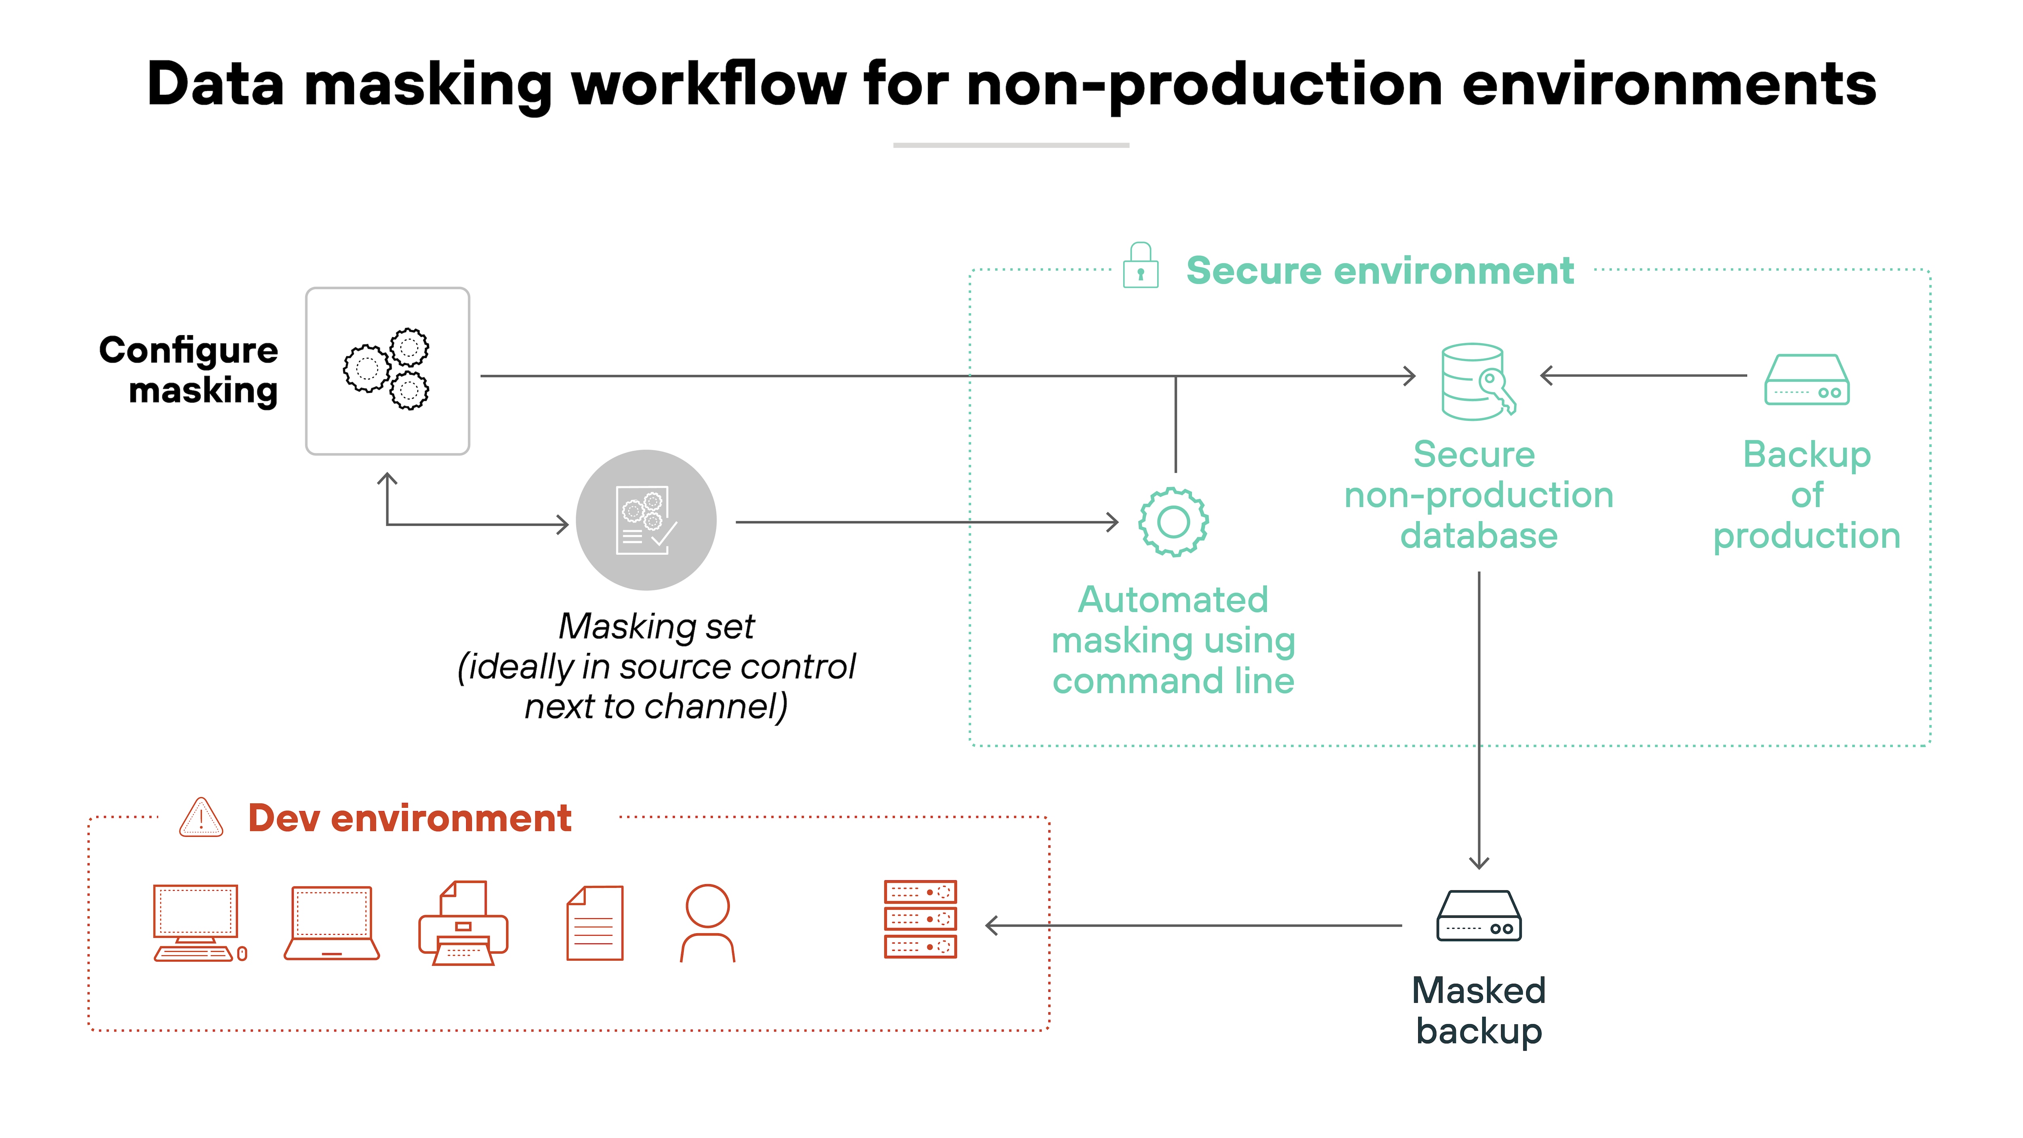Click the red laptop icon
This screenshot has height=1138, width=2023.
(331, 923)
